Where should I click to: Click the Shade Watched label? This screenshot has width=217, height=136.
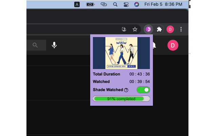108,90
